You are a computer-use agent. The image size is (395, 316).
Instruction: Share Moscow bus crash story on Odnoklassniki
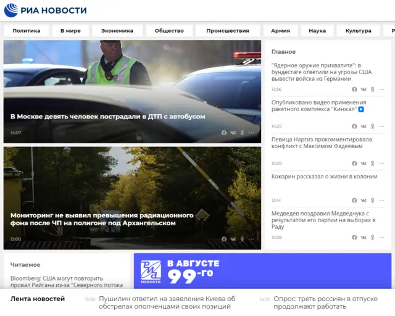tap(242, 133)
